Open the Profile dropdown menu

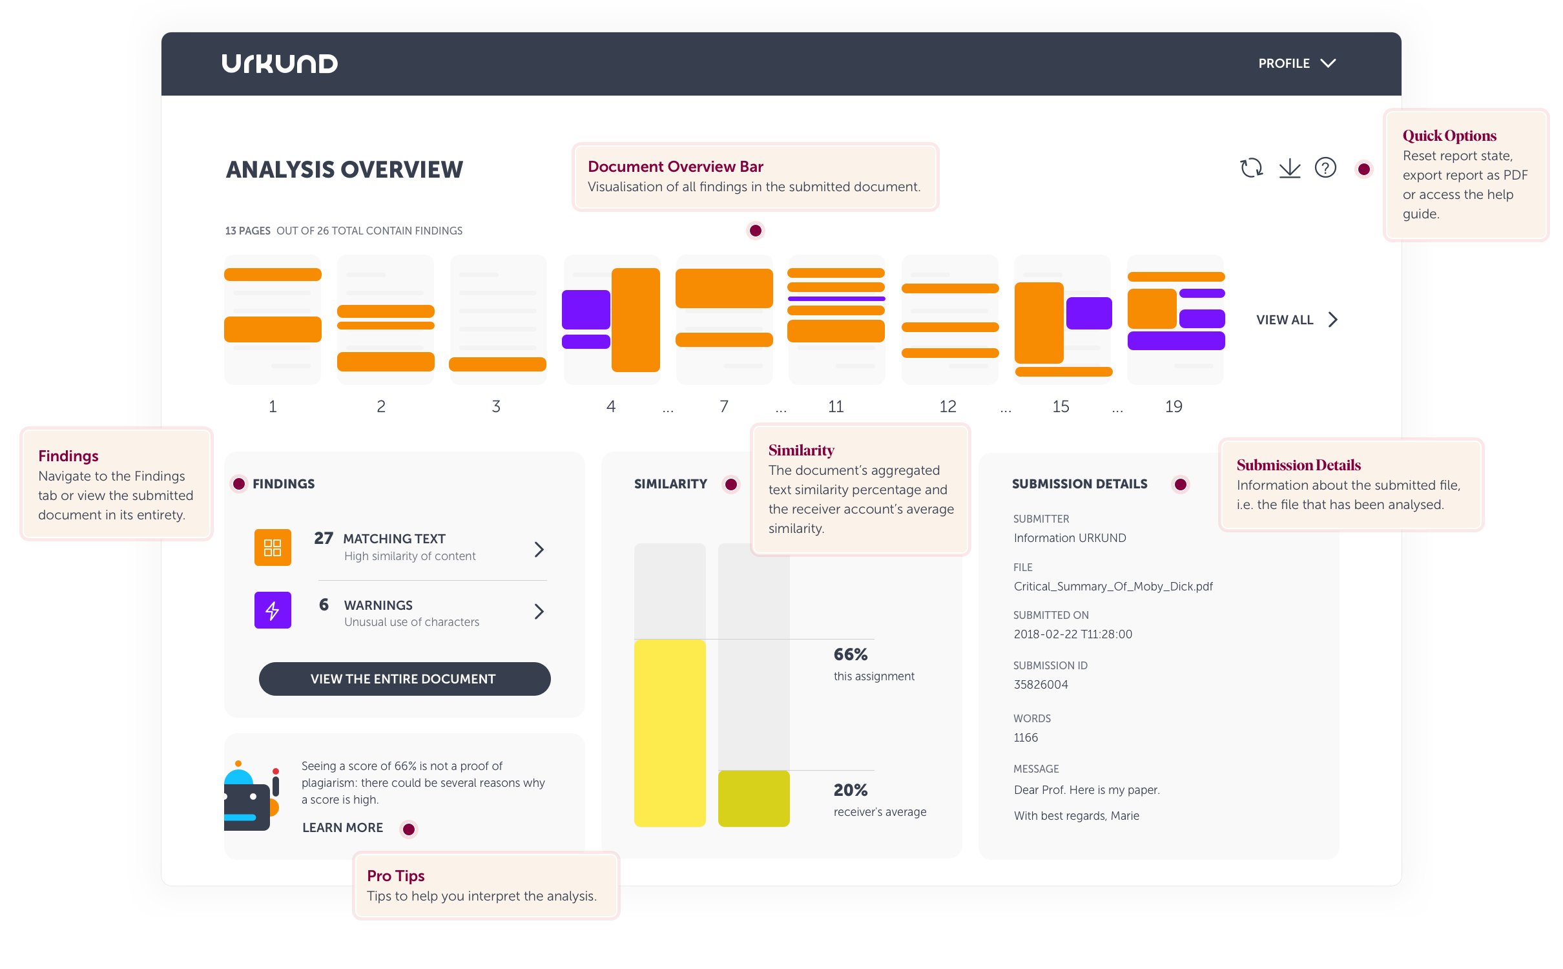coord(1296,63)
